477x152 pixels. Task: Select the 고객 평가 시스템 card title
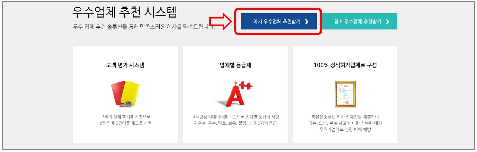click(x=125, y=65)
